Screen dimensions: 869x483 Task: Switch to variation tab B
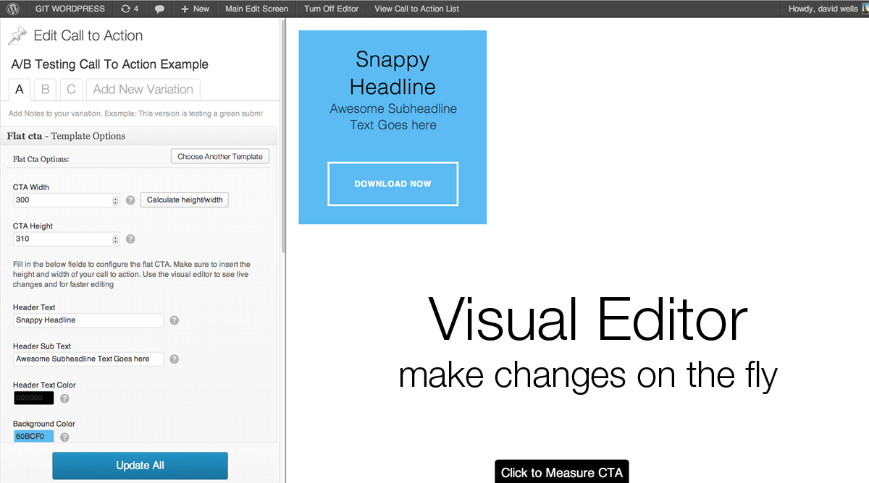click(x=45, y=89)
